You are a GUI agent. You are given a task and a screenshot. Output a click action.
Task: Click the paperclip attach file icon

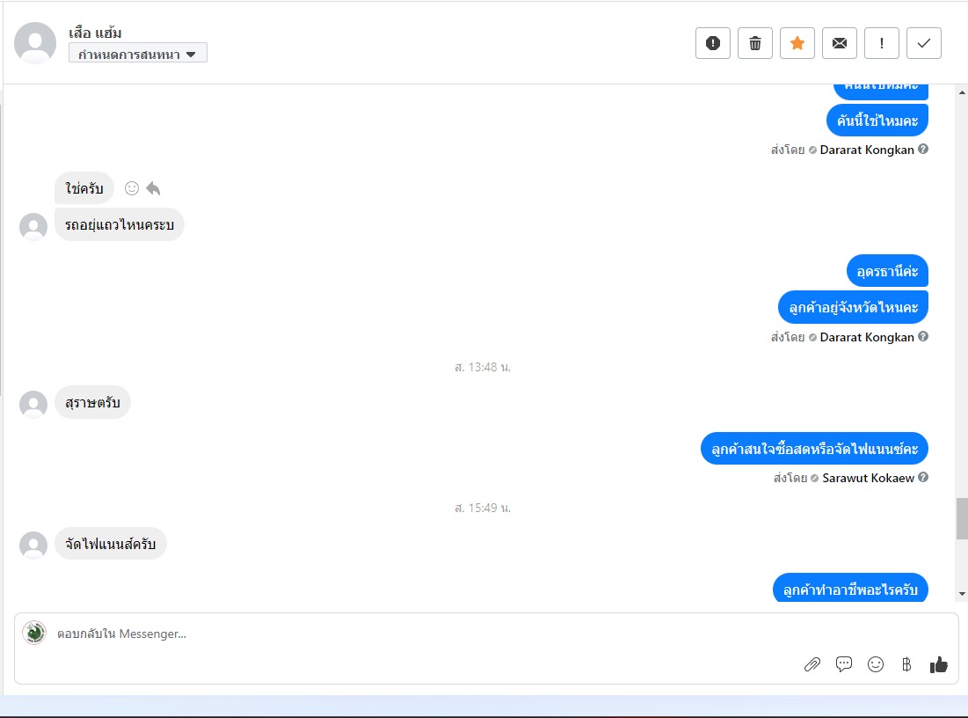[812, 664]
